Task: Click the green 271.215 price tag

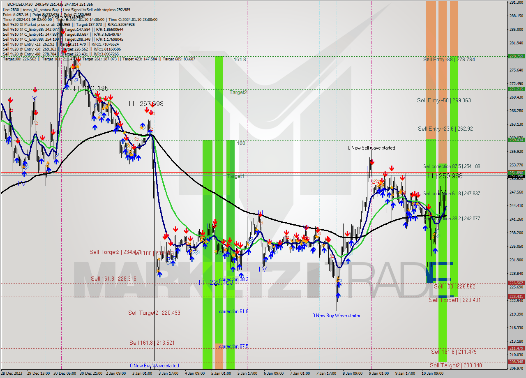Action: coord(516,89)
